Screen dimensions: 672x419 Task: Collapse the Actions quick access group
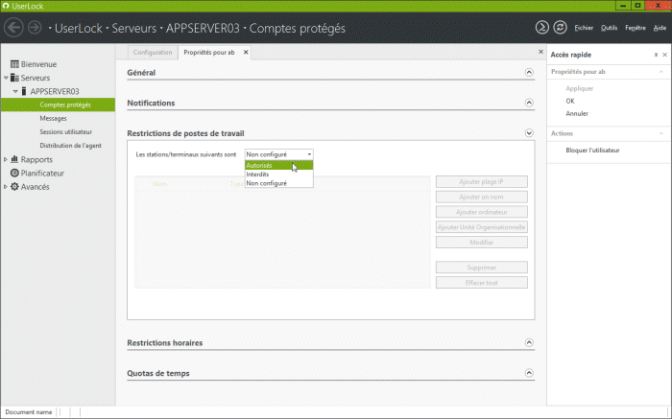[660, 133]
